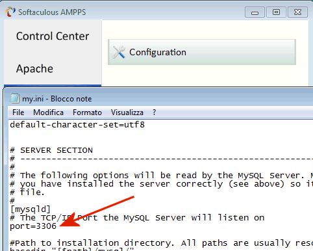Open the Modifica menu in Blocco note

(48, 112)
